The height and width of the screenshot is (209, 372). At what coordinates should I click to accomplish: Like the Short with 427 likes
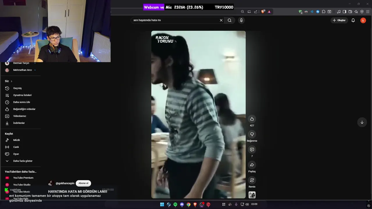252,119
